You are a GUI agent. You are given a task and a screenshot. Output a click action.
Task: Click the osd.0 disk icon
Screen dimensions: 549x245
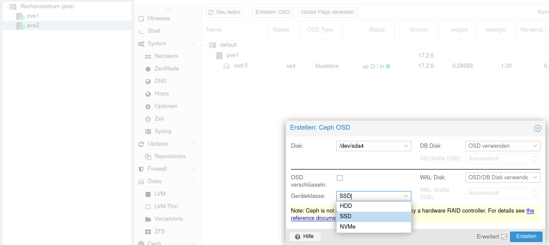[x=226, y=66]
